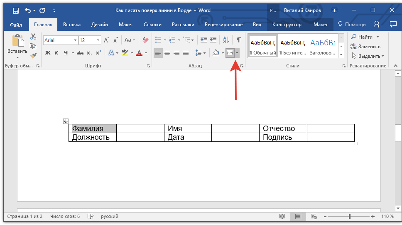The height and width of the screenshot is (225, 402).
Task: Switch to the Вставка tab
Action: click(72, 25)
